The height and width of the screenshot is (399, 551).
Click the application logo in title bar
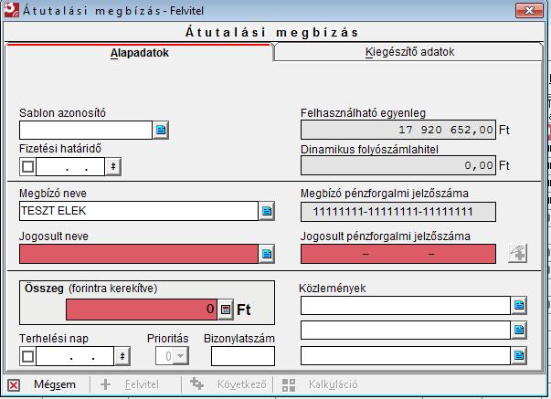[x=11, y=10]
